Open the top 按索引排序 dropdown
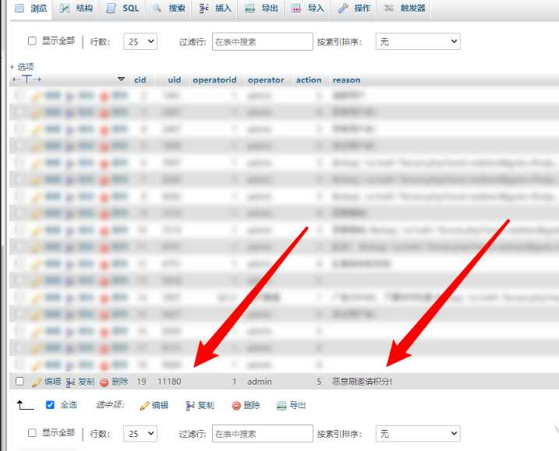This screenshot has width=559, height=451. (418, 41)
